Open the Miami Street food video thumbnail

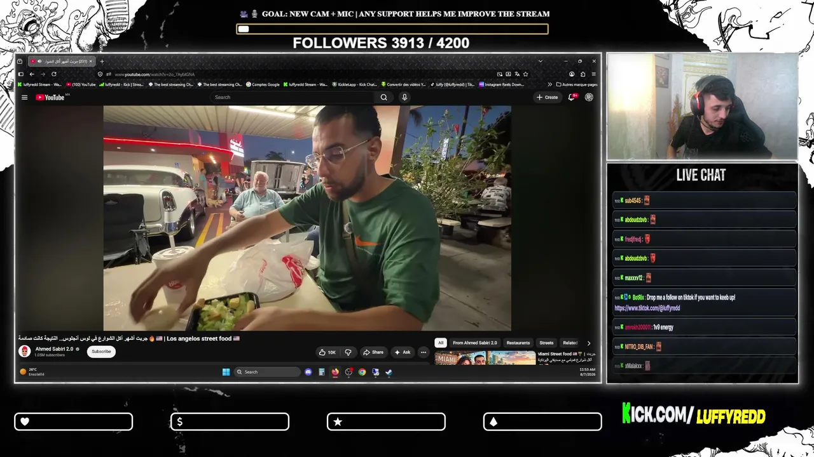click(485, 358)
